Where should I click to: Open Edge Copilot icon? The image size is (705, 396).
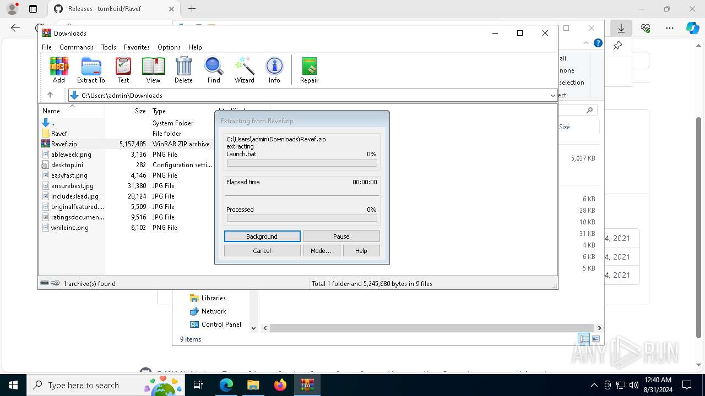tap(692, 28)
